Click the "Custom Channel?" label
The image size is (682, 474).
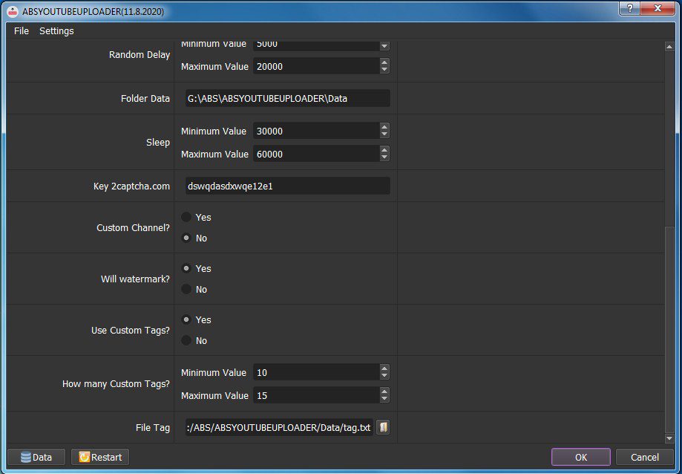click(133, 227)
